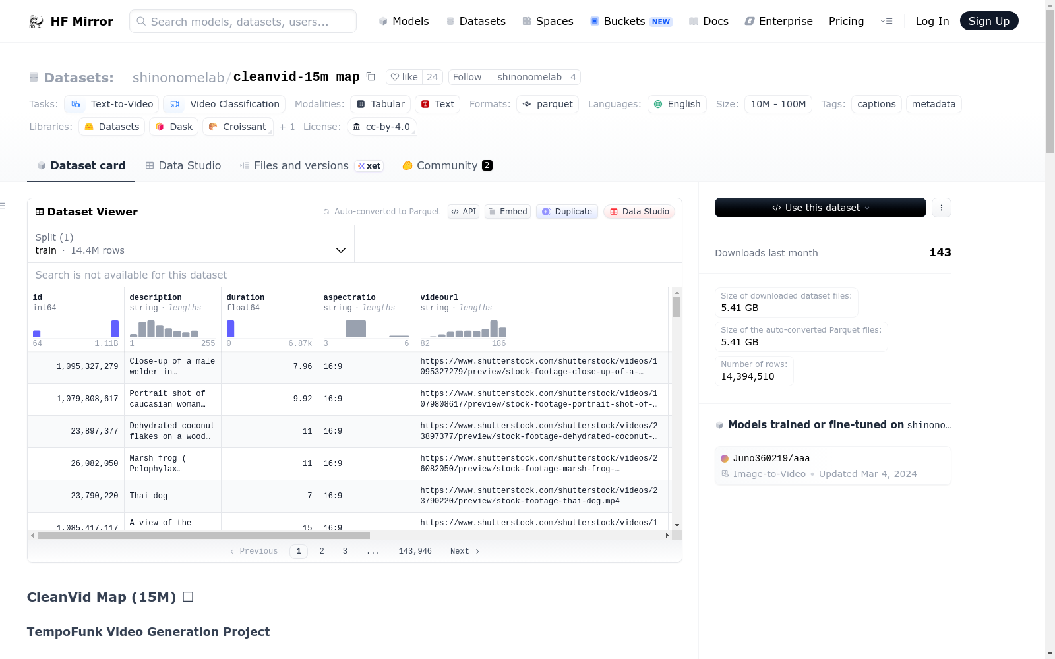Click the Croissant library tag
Image resolution: width=1055 pixels, height=659 pixels.
pos(238,127)
